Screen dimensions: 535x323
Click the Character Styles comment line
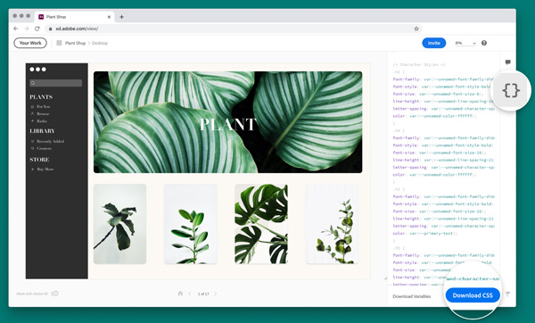(419, 64)
